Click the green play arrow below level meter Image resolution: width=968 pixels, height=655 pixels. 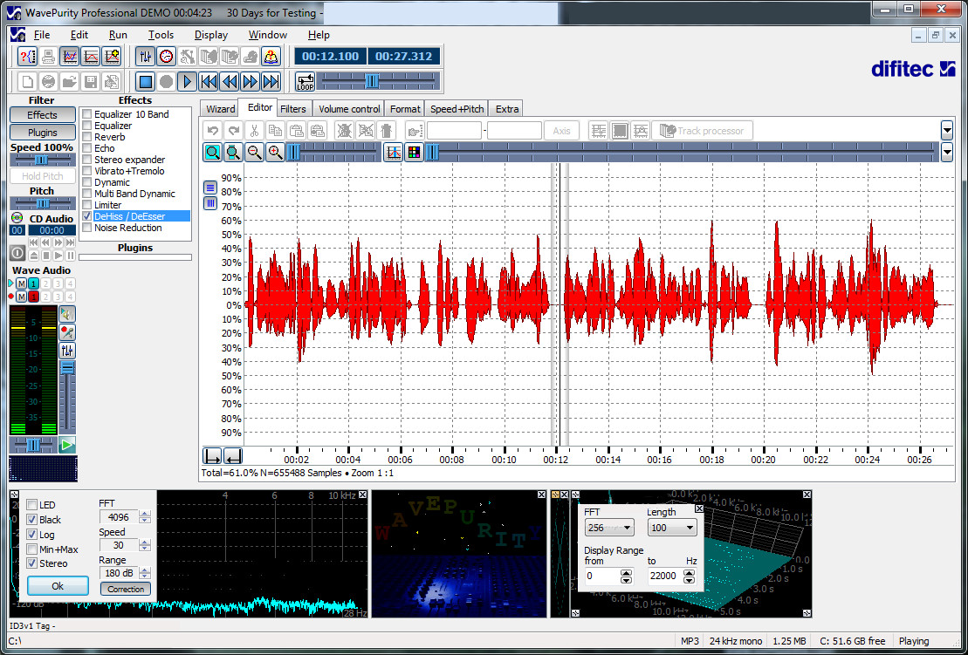click(67, 445)
